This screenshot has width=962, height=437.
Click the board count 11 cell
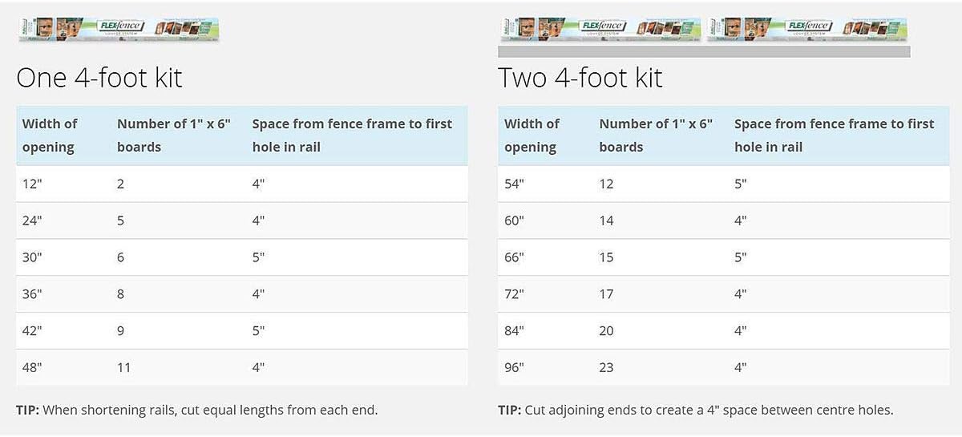tap(124, 367)
